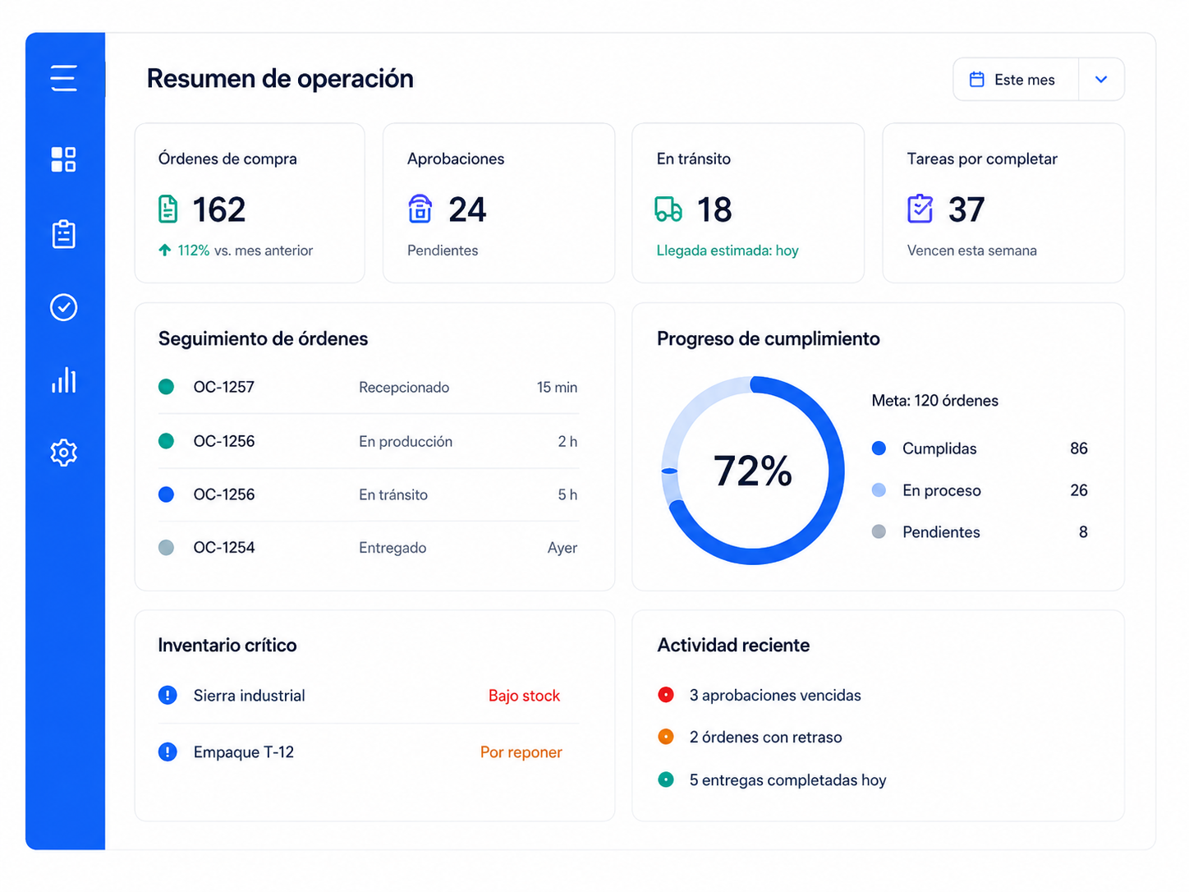Image resolution: width=1189 pixels, height=892 pixels.
Task: Click the Este mes period button
Action: pos(1017,80)
